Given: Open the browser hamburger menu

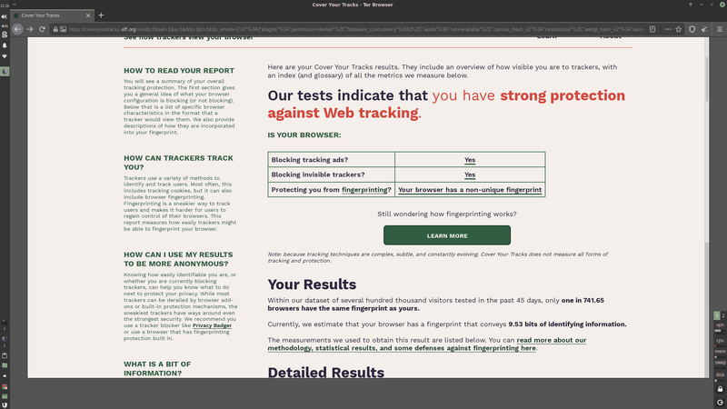Looking at the screenshot, I should [x=720, y=29].
